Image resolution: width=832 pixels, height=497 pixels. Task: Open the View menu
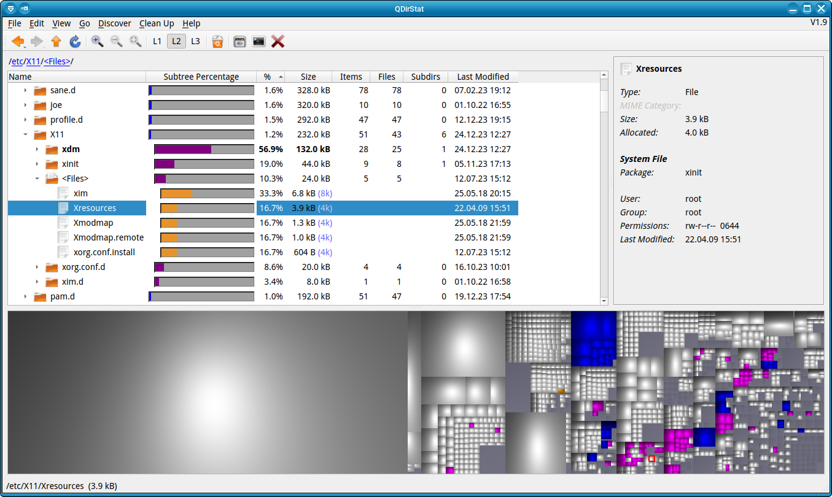pos(61,23)
